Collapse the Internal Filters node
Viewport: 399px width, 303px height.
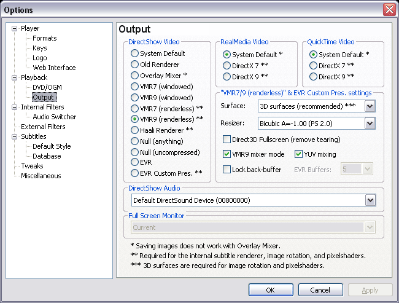15,108
